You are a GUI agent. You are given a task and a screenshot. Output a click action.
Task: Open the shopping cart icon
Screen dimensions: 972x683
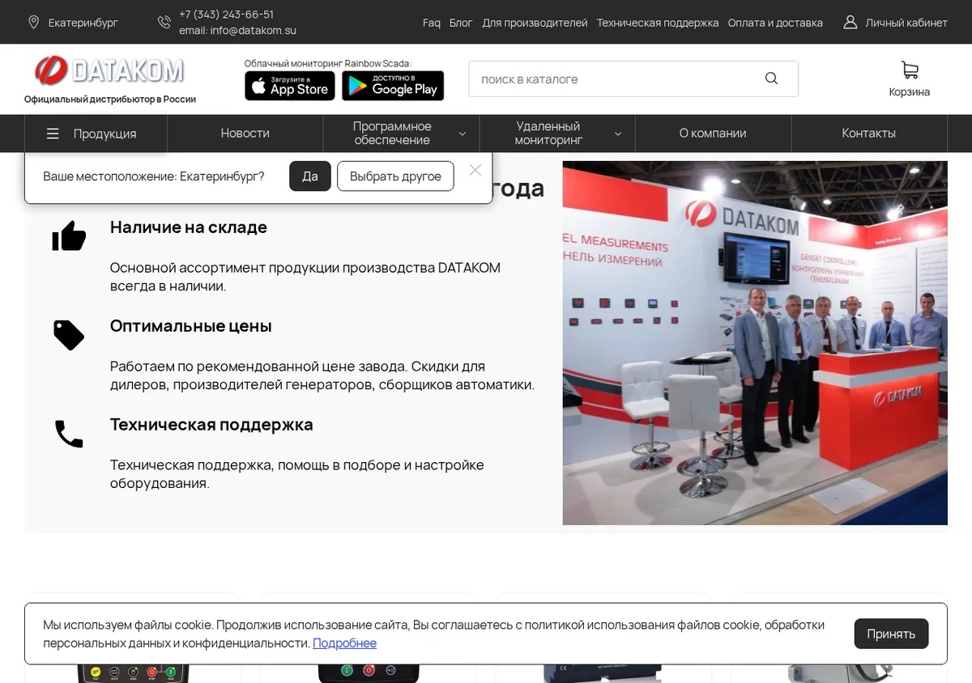(910, 70)
